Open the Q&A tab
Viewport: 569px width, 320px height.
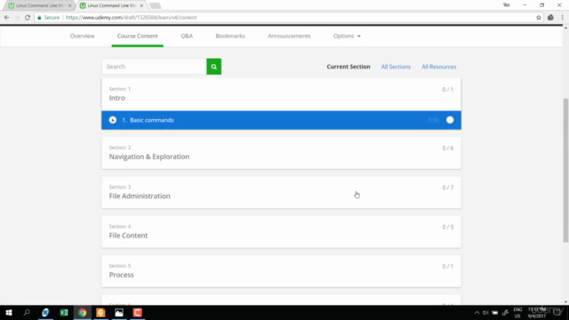(187, 36)
